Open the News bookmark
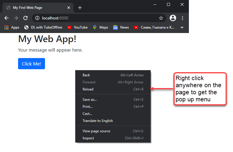The image size is (233, 152). tap(121, 27)
